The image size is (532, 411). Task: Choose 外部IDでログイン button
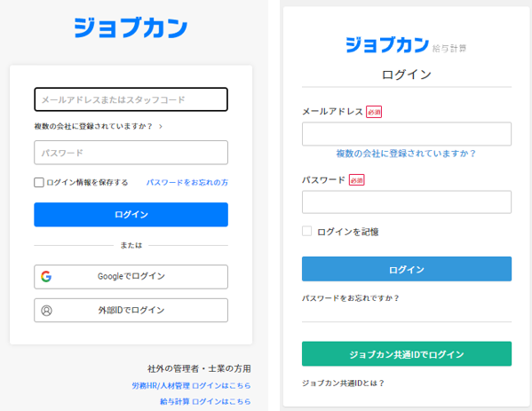click(x=131, y=311)
